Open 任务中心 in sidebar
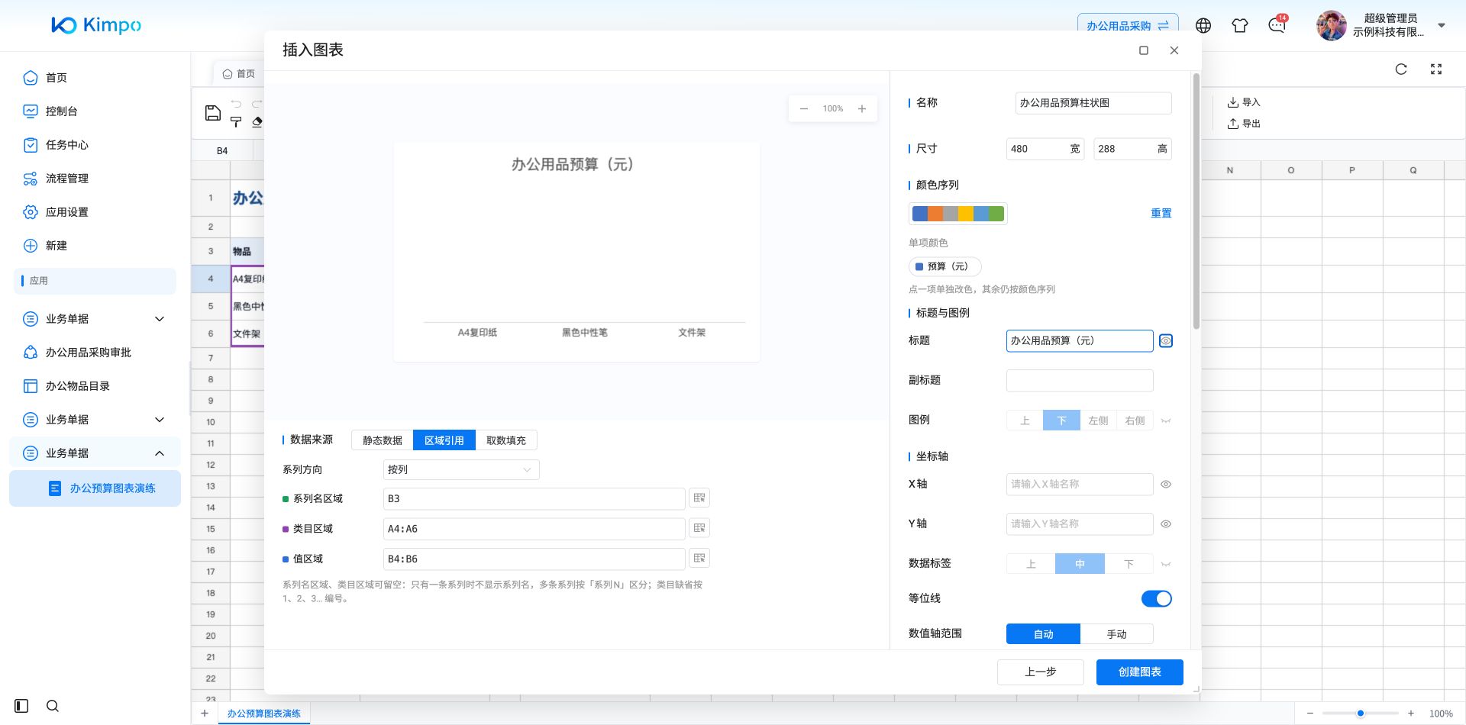Screen dimensions: 1466x725 point(67,145)
